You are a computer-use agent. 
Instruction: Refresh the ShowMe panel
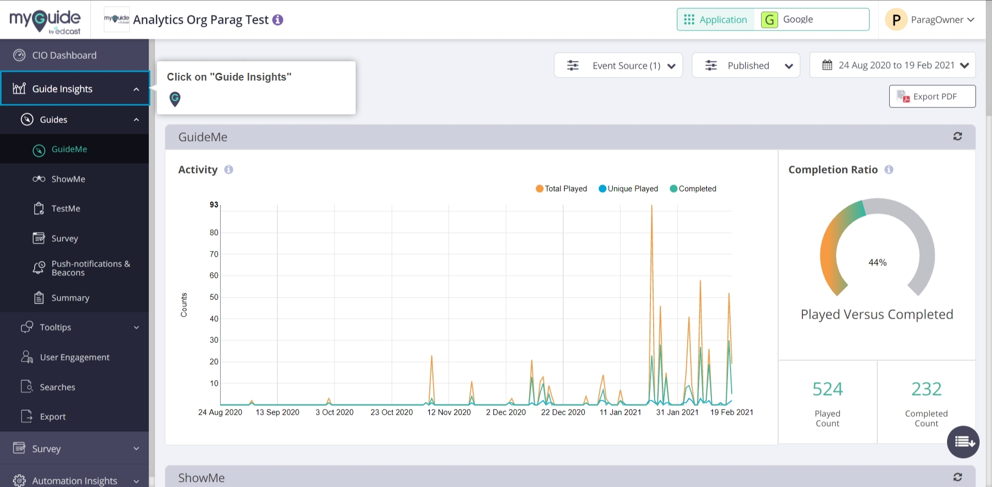click(x=957, y=477)
